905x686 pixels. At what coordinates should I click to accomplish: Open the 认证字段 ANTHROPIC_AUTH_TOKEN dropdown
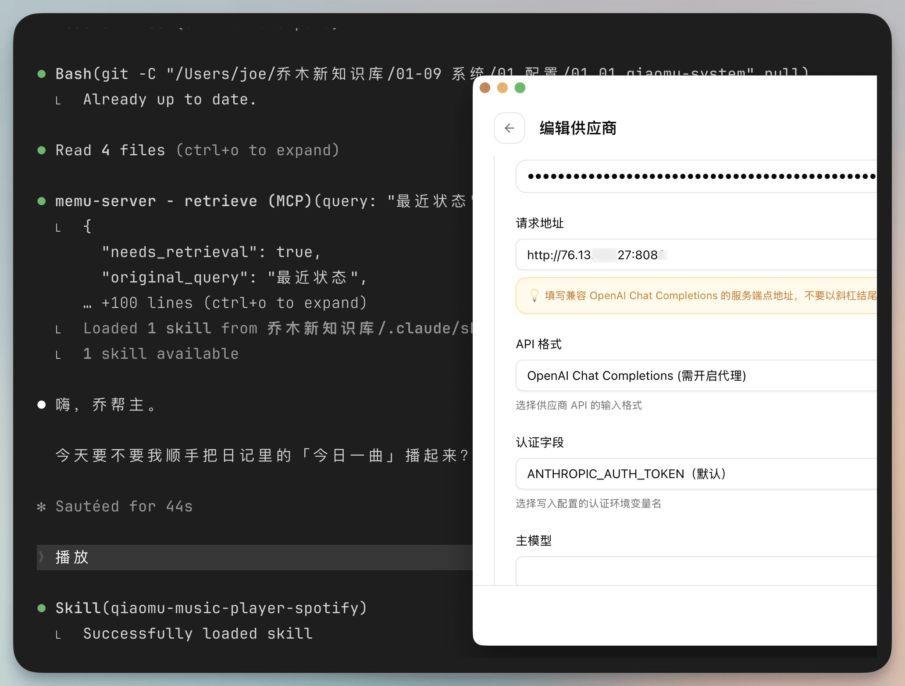point(696,474)
